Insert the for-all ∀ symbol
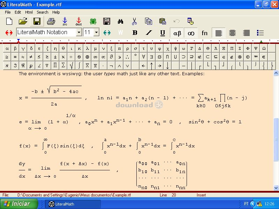The image size is (279, 209). [143, 57]
